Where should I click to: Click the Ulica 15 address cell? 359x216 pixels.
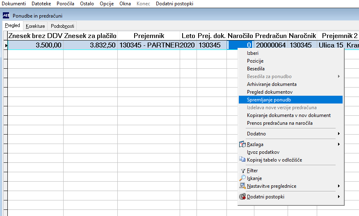[338, 45]
